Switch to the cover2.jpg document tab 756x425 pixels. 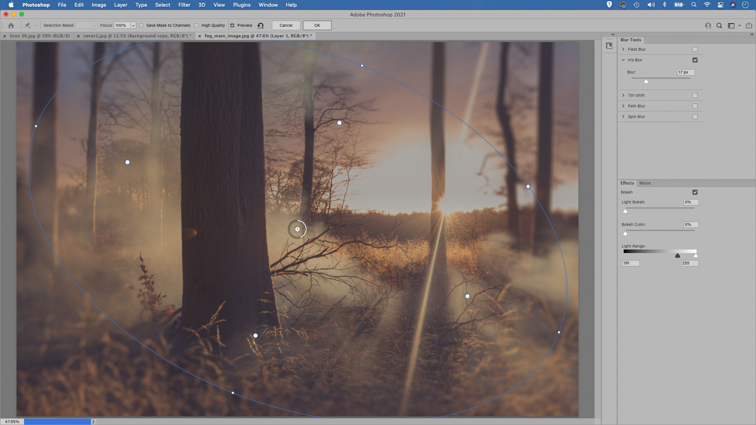[x=135, y=36]
